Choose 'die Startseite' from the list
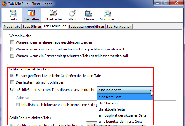The height and width of the screenshot is (126, 185). 125,103
